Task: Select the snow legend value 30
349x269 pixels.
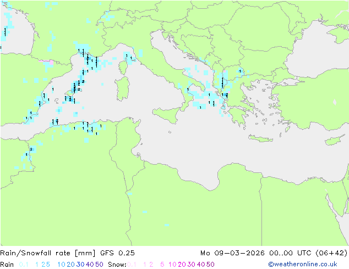Action: (x=192, y=265)
